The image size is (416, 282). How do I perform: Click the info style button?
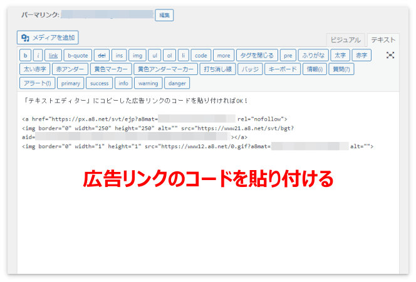[123, 83]
